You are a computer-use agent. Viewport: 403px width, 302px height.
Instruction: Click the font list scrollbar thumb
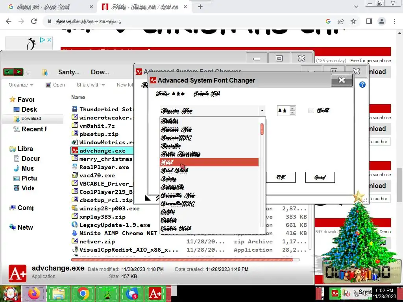coord(262,129)
